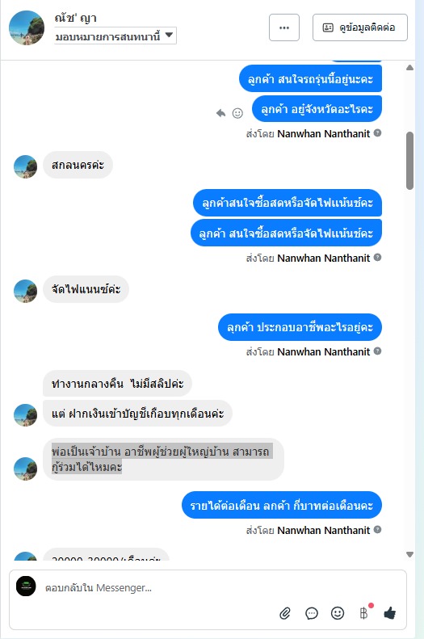Click the scroll down arrow of chat
The image size is (424, 639).
click(x=409, y=554)
